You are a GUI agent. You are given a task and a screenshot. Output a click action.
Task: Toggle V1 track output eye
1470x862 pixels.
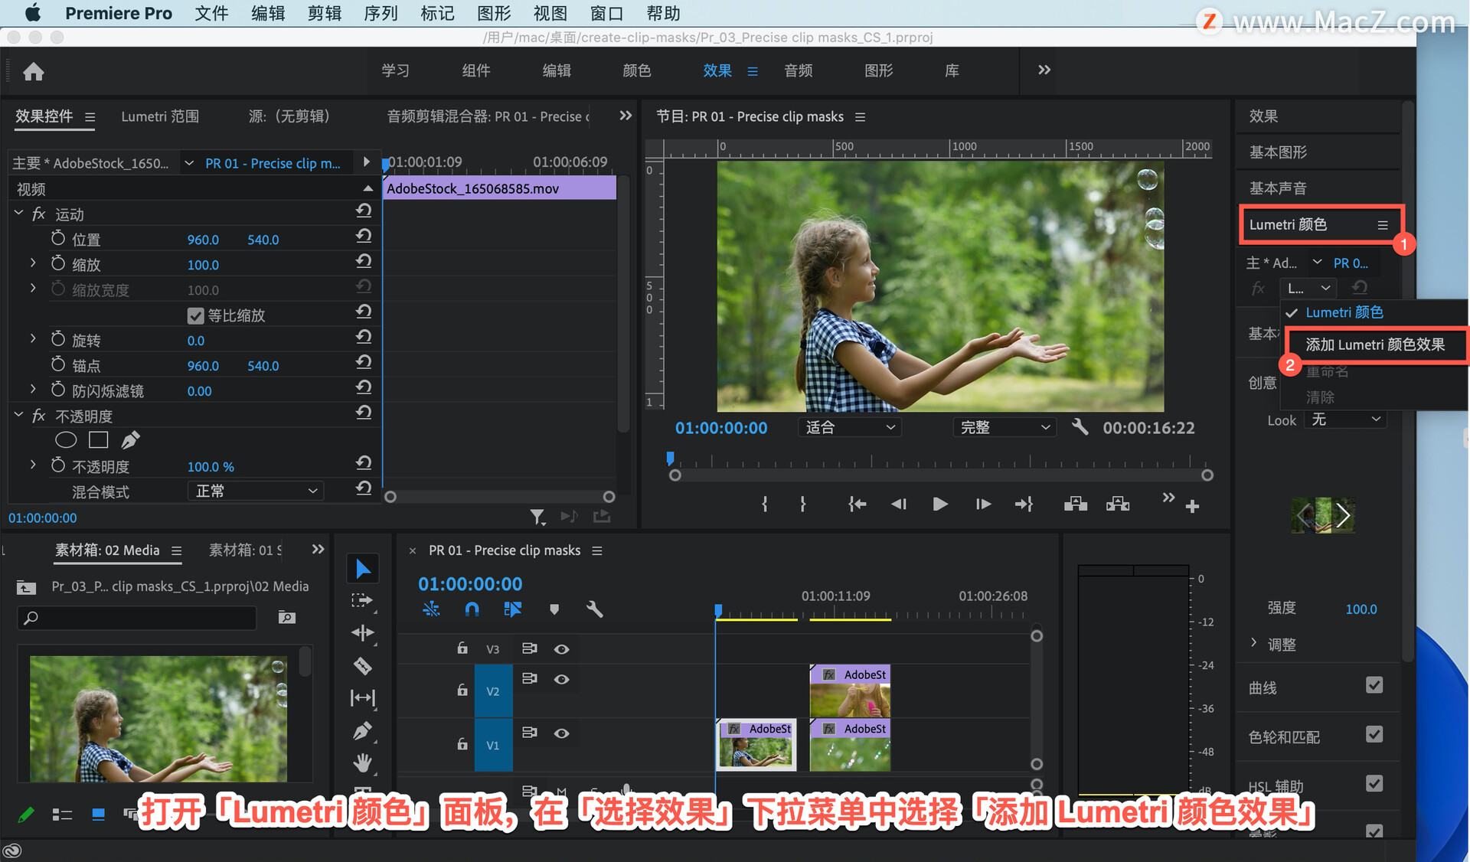[561, 733]
